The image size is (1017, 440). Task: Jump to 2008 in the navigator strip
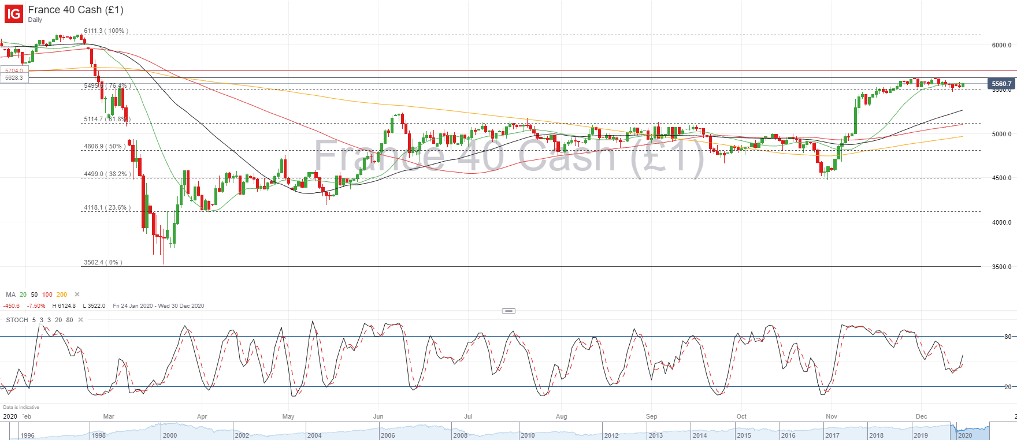click(x=461, y=435)
